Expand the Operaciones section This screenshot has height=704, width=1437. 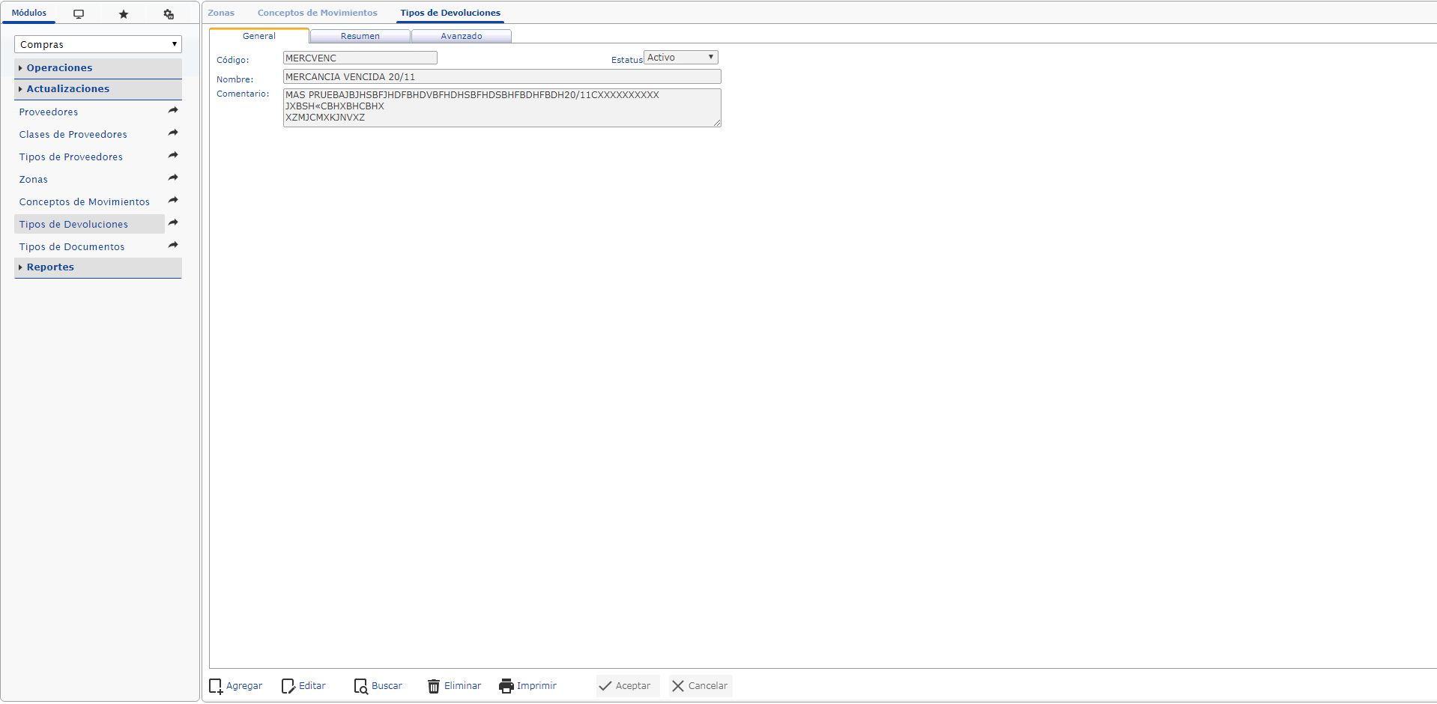point(60,68)
